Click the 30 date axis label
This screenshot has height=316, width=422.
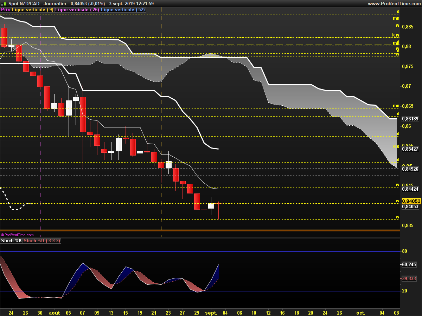coord(40,312)
